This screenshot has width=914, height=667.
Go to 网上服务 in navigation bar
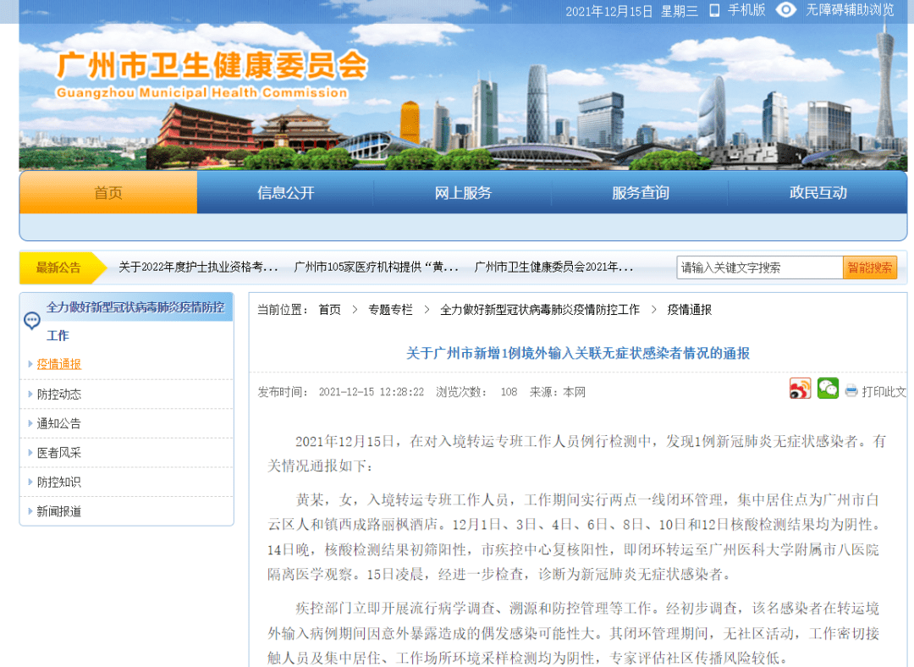point(463,193)
